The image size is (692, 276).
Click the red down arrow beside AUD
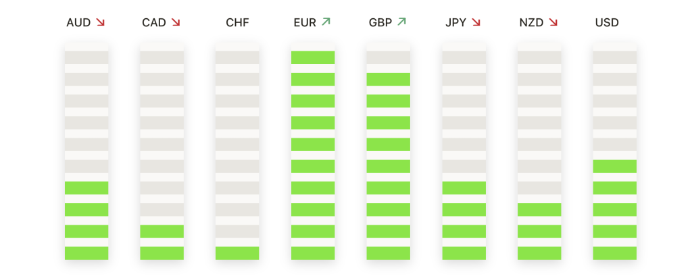pyautogui.click(x=100, y=22)
